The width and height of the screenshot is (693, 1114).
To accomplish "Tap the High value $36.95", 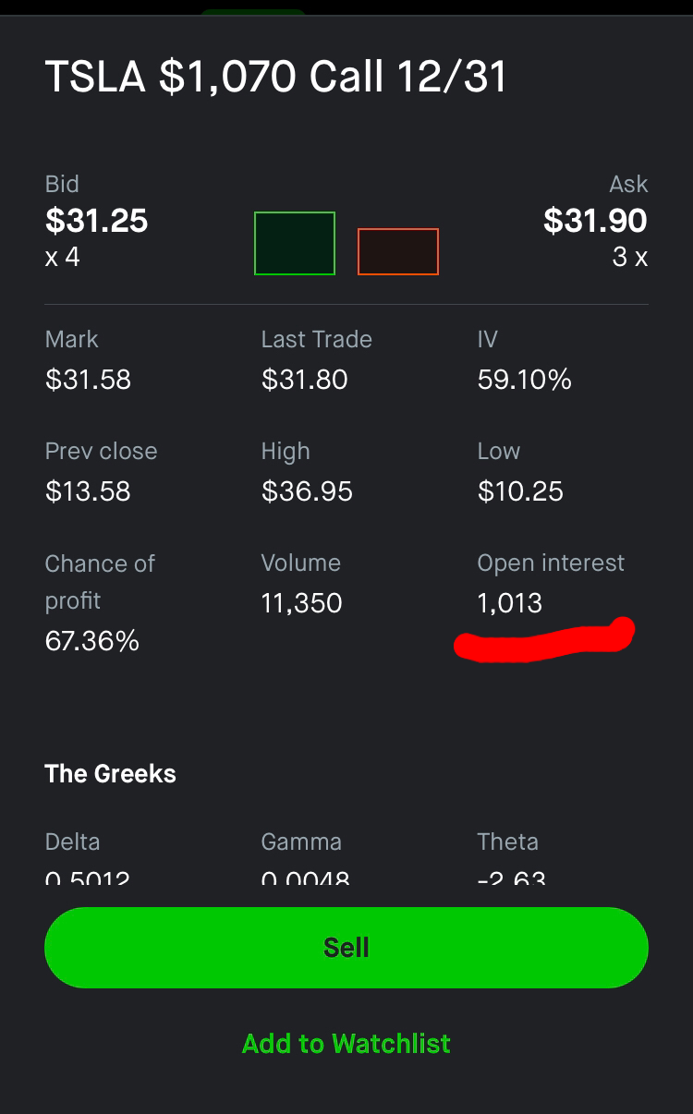I will [x=307, y=491].
